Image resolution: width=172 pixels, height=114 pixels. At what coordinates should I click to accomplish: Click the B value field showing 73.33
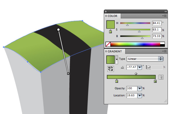(157, 36)
